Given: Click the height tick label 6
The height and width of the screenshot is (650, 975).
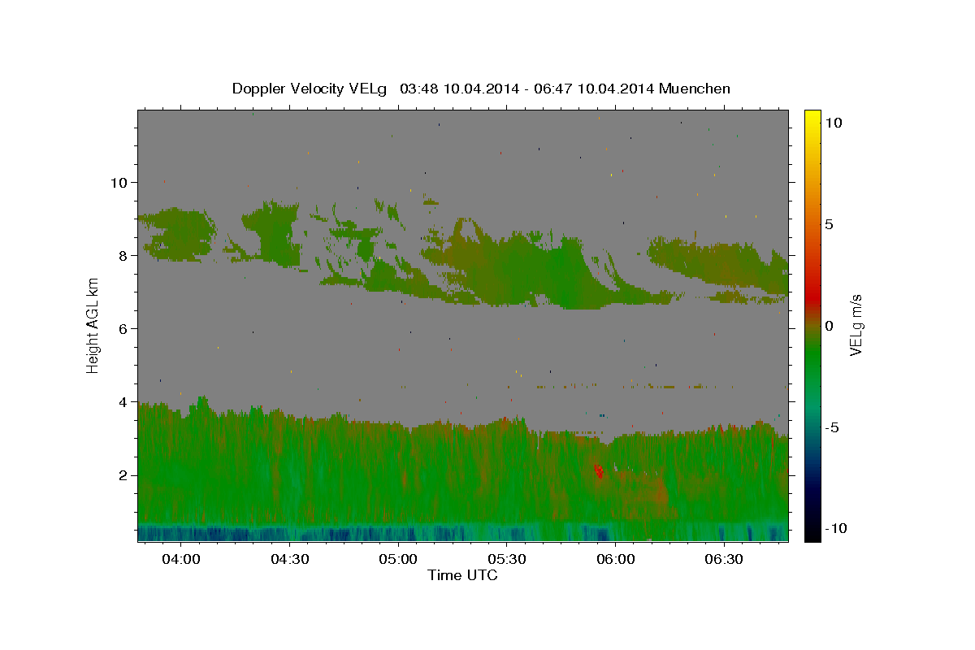Looking at the screenshot, I should click(124, 329).
